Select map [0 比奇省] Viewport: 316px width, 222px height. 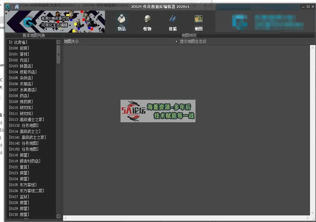18,42
